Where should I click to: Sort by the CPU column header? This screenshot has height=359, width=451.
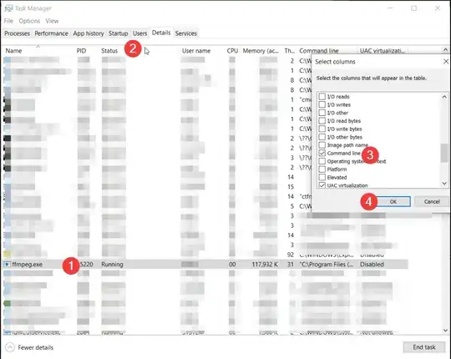pyautogui.click(x=232, y=51)
